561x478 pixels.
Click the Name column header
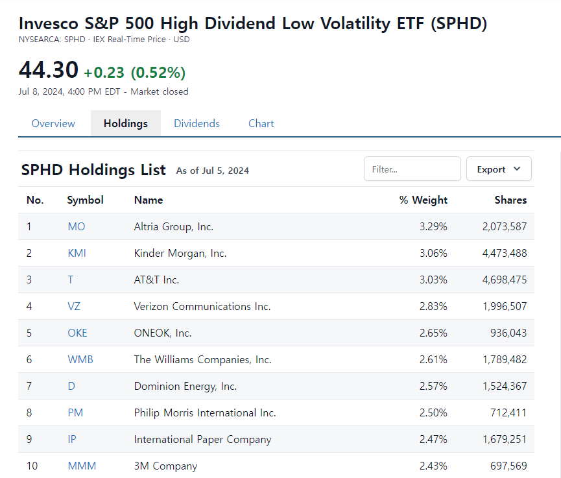(149, 200)
